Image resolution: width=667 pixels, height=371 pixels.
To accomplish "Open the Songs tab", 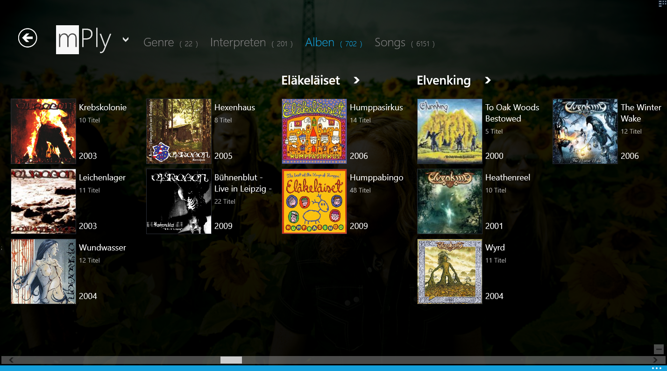I will pyautogui.click(x=390, y=43).
